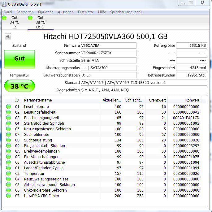212x212 pixels.
Task: Click status indicator of Laden/Entladen Zyklus row
Action: coord(8,168)
